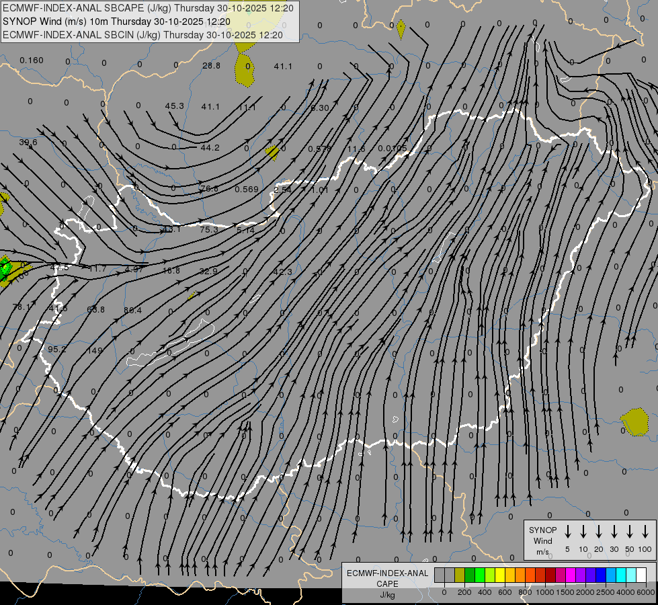Select the 10 m/s wind arrow in legend
658x605 pixels.
click(583, 532)
